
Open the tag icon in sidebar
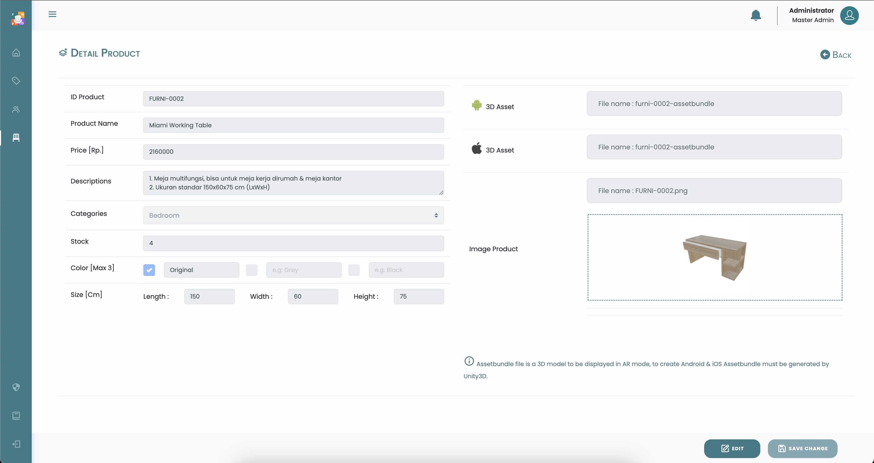16,81
